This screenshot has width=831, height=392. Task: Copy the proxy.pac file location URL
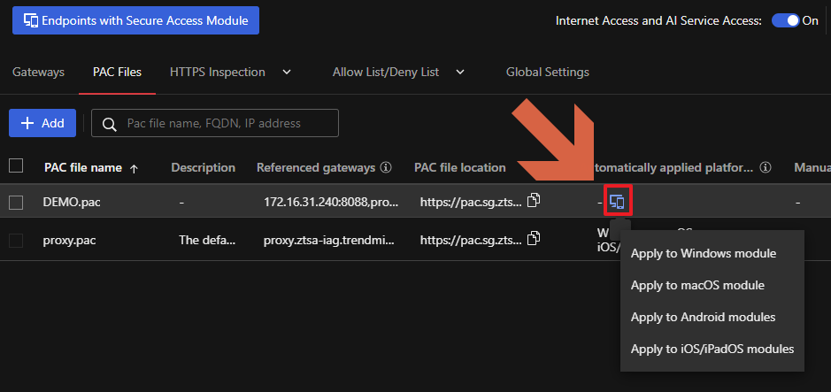(x=534, y=238)
